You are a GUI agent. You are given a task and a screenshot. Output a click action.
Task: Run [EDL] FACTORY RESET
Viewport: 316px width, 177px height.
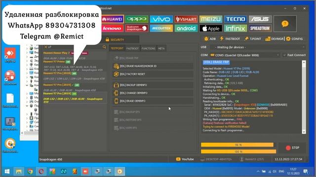click(x=153, y=74)
